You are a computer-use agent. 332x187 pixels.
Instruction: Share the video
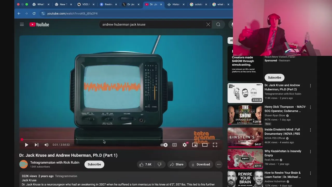[177, 164]
